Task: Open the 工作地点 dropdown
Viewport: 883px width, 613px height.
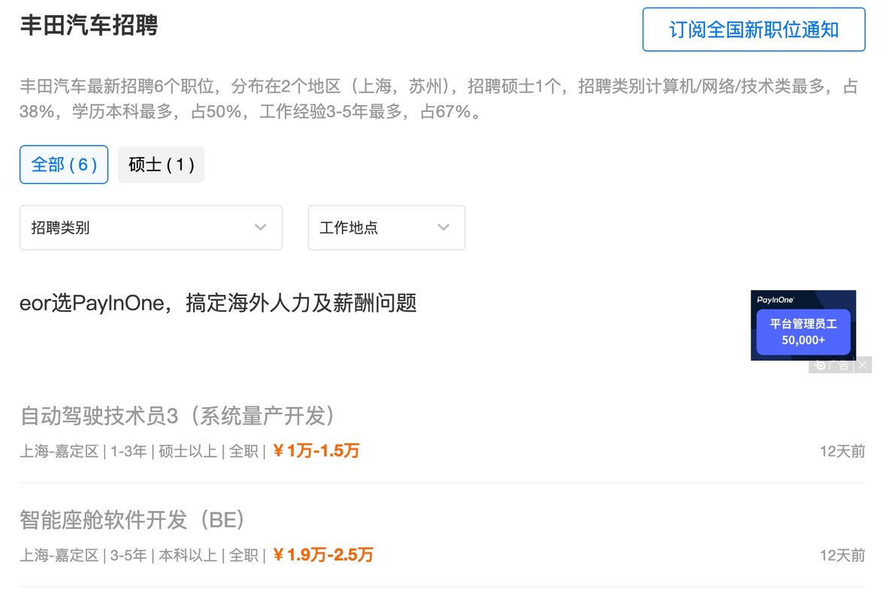Action: click(x=386, y=228)
